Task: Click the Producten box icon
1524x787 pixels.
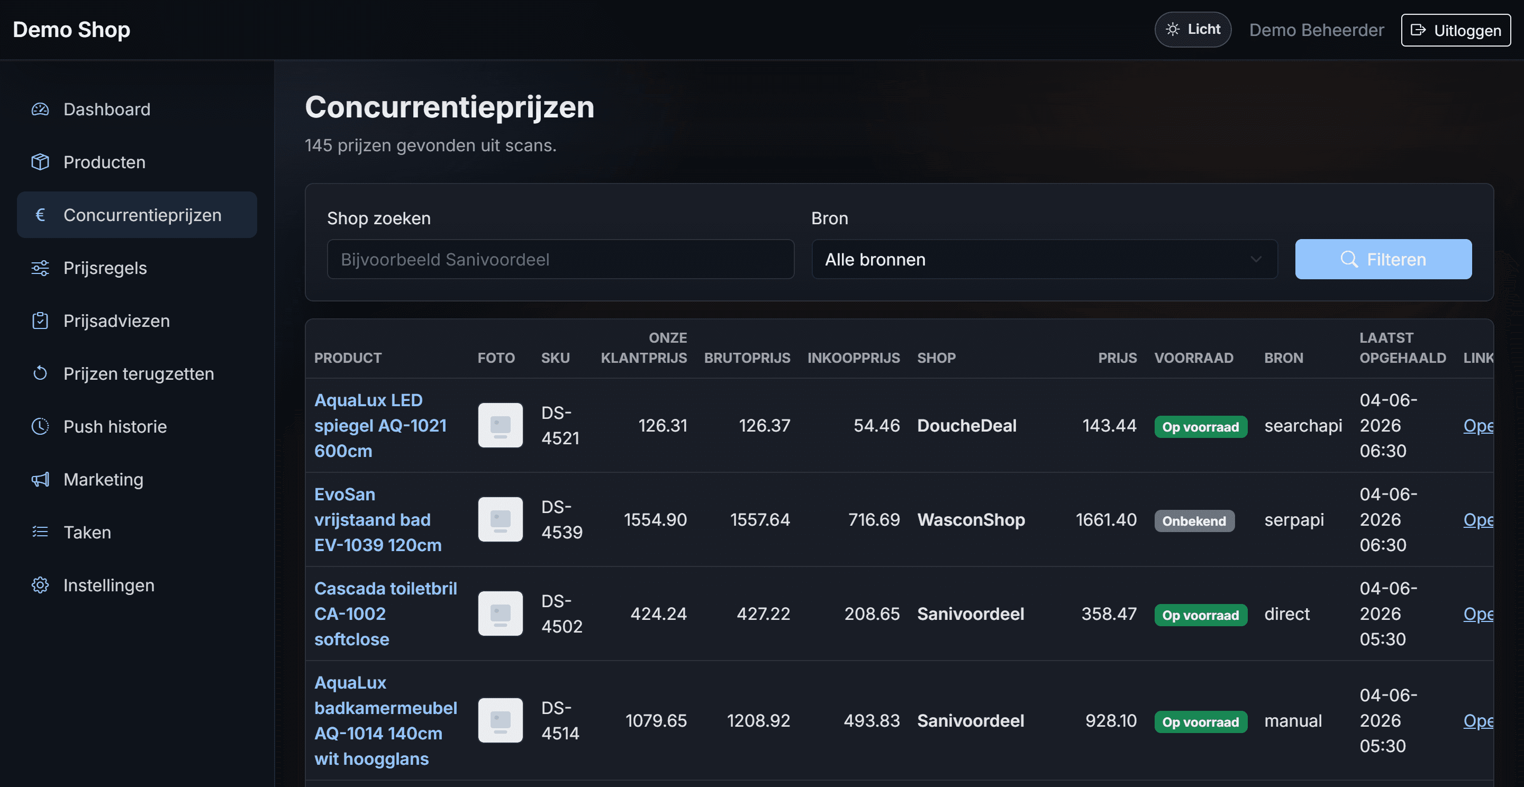Action: pos(40,162)
